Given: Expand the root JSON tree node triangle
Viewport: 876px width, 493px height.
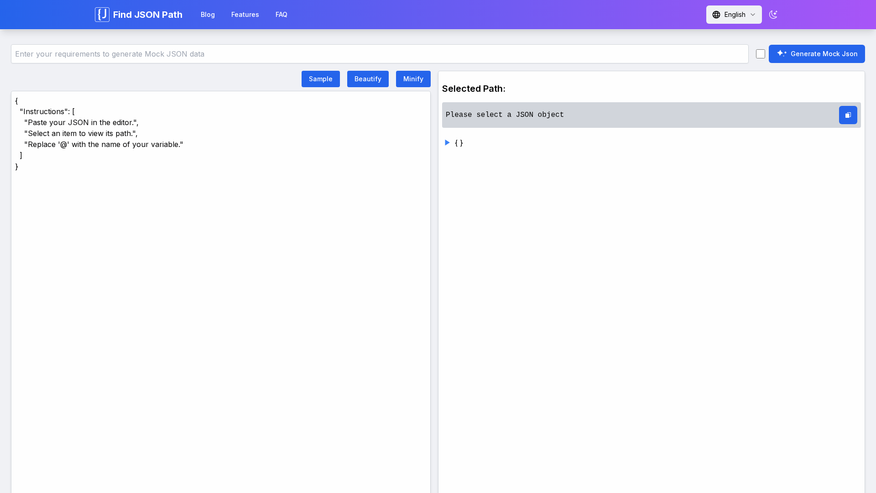Looking at the screenshot, I should point(447,143).
